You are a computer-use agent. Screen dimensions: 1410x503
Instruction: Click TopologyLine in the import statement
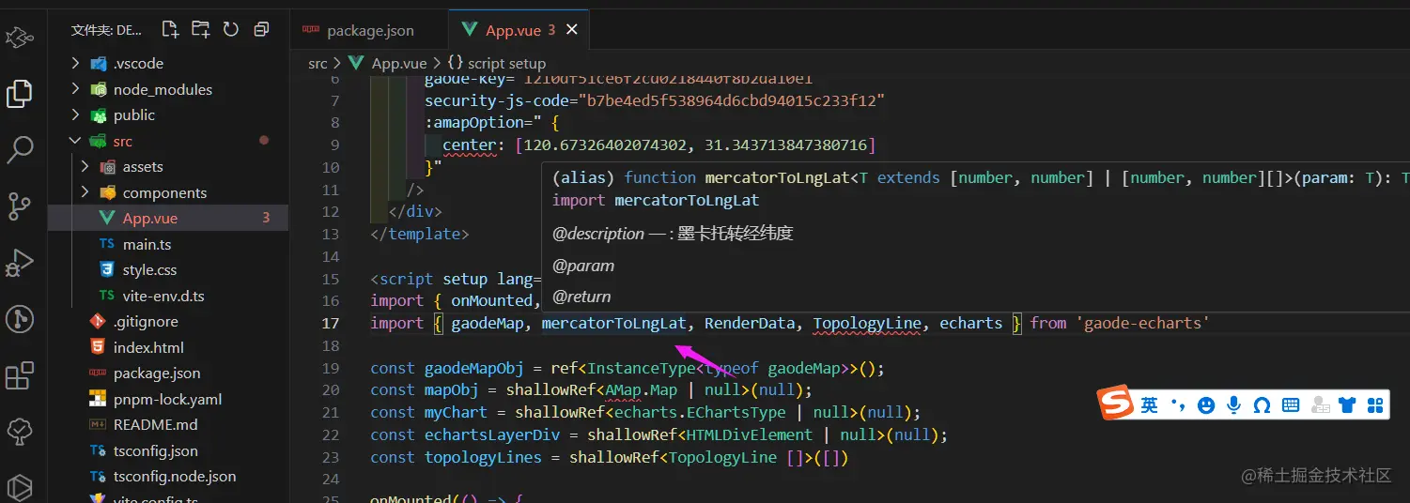pos(867,323)
